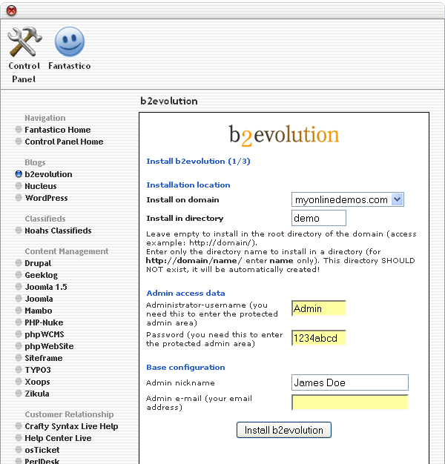Choose Joomla 1.5 from the sidebar
Image resolution: width=445 pixels, height=464 pixels.
tap(46, 287)
